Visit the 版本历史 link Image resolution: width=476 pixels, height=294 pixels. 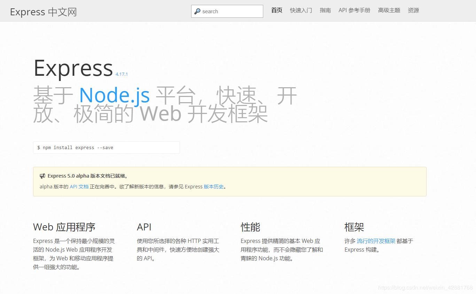[x=213, y=187]
